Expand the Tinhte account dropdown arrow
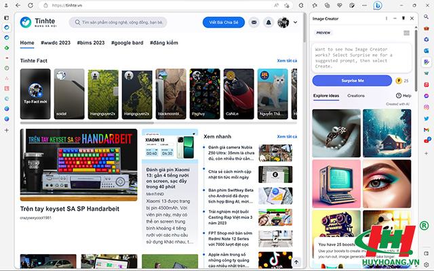This screenshot has height=271, width=434. (296, 22)
